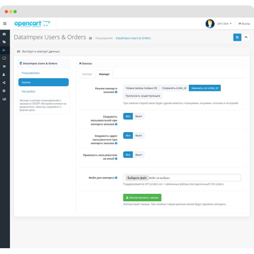Open the design monitor icon in sidebar
The image size is (254, 254).
pyautogui.click(x=4, y=58)
